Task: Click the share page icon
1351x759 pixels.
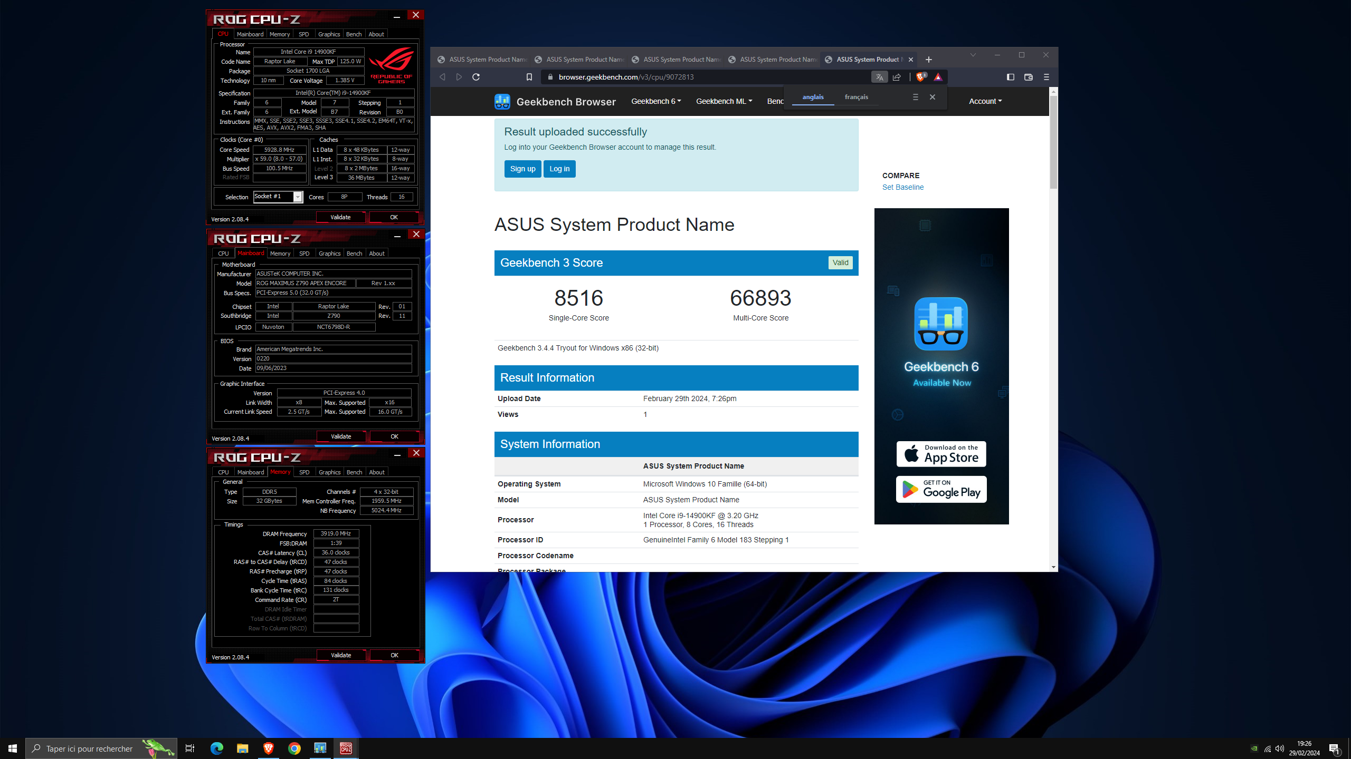Action: pos(897,77)
